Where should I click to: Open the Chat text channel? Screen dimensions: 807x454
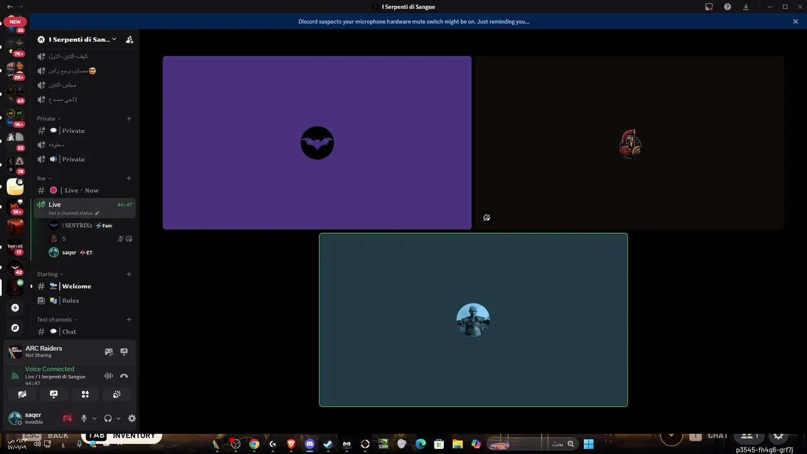point(84,331)
